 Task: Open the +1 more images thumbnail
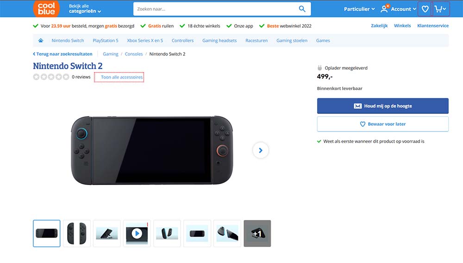click(x=257, y=233)
